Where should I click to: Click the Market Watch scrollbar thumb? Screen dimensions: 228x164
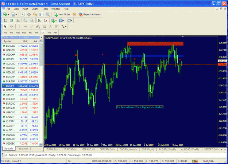(41, 54)
